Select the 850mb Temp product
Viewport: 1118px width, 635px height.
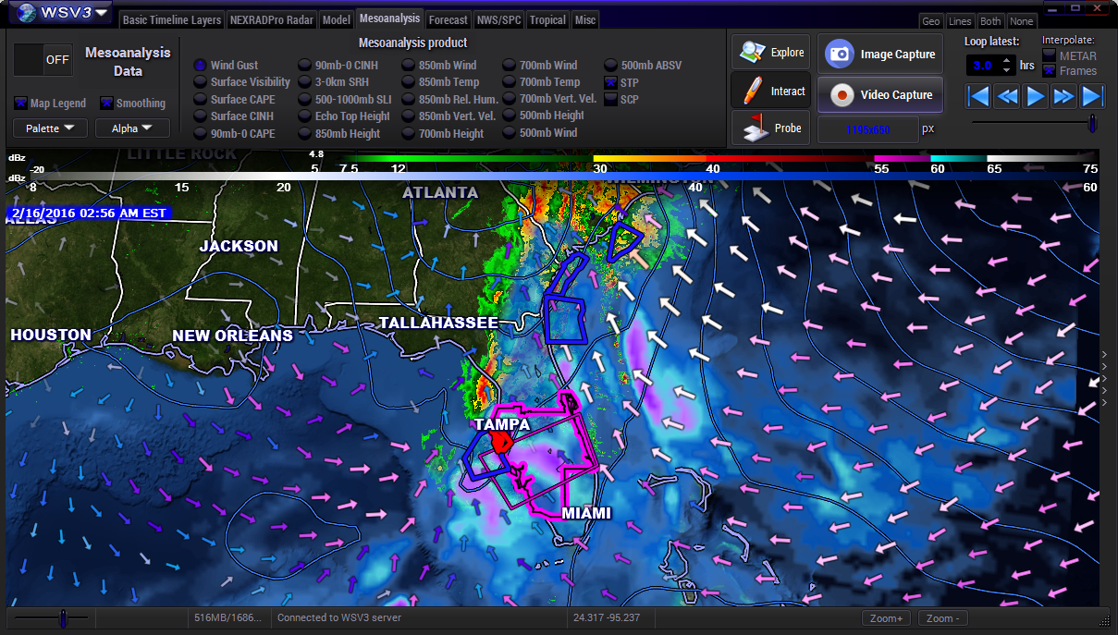(409, 82)
